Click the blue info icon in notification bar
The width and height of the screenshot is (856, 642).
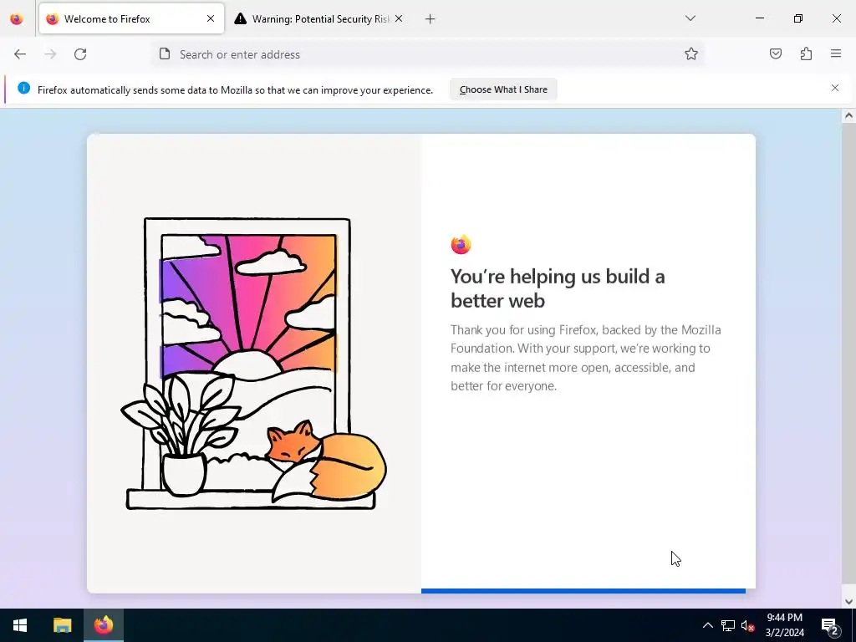(x=23, y=88)
